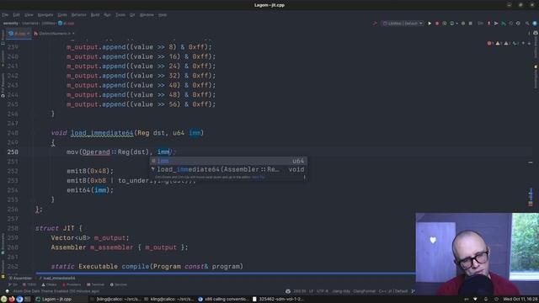Open the Bookmarks tool window on left strip

3,244
